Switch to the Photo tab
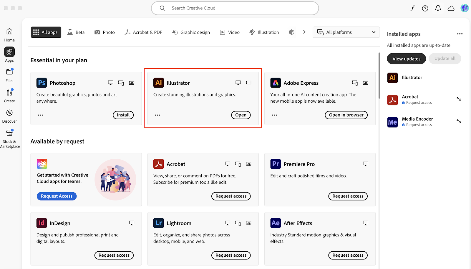Screen dimensions: 471x269 click(x=105, y=32)
